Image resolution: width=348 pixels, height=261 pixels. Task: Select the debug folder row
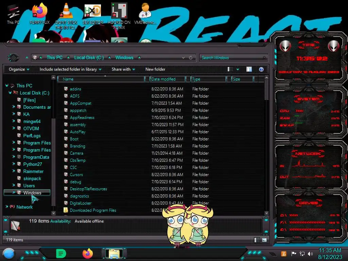coord(161,182)
